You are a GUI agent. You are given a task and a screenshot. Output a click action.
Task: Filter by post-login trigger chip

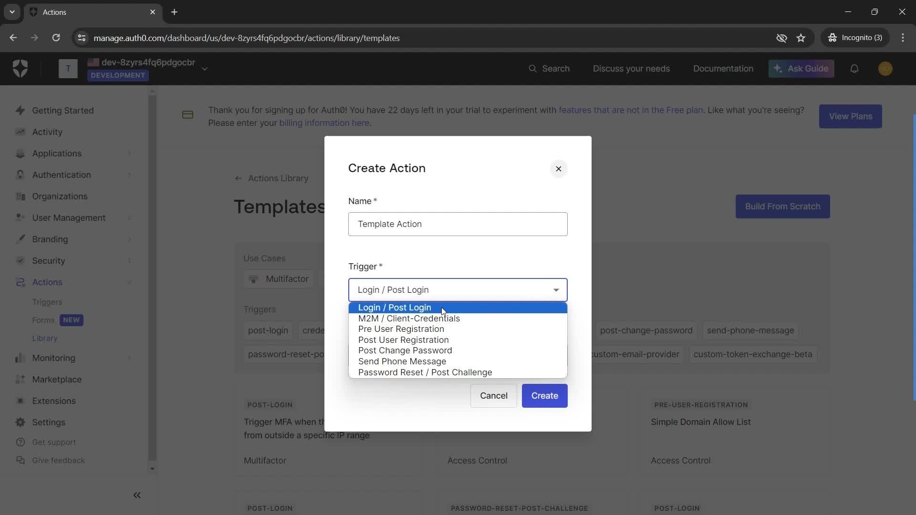point(268,330)
